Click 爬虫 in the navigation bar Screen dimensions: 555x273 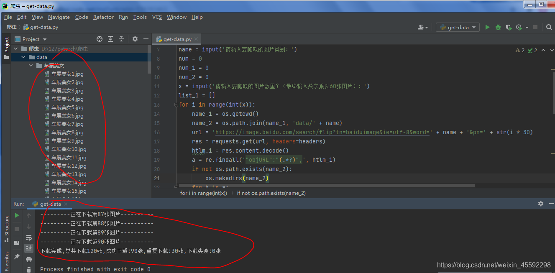(x=12, y=27)
